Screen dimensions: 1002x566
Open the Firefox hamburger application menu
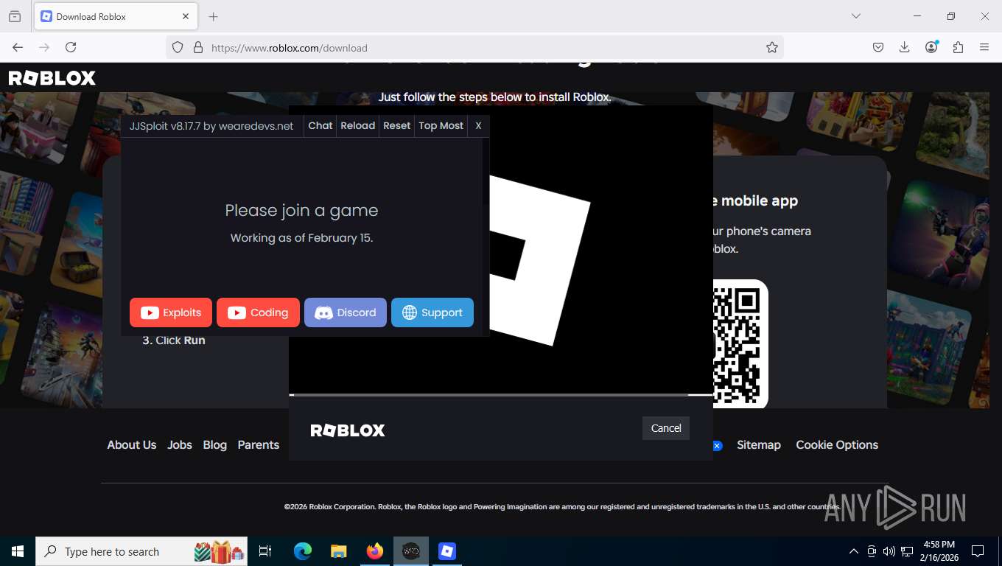984,47
